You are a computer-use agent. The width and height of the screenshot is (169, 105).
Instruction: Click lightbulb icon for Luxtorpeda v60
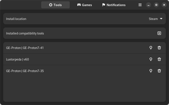tap(151, 59)
